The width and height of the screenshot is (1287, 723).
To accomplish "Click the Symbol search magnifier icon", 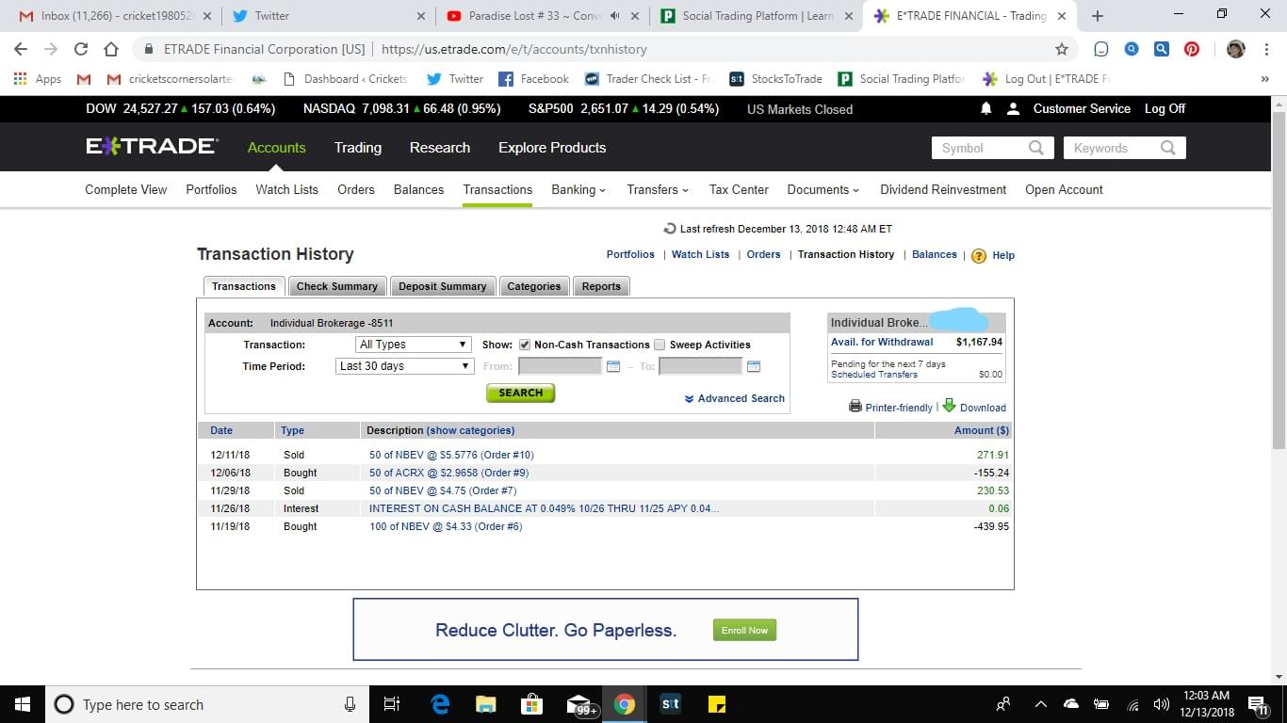I will coord(1036,148).
